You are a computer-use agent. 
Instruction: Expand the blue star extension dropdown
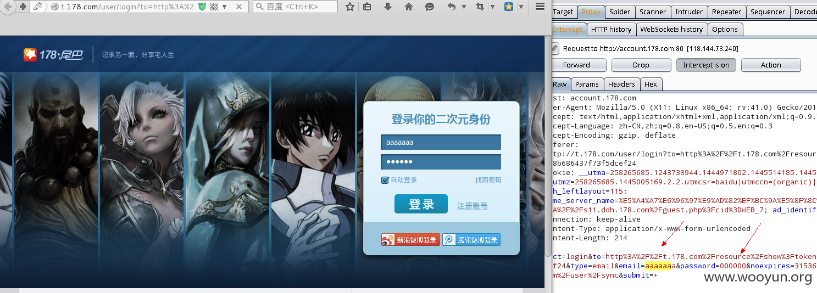point(521,7)
